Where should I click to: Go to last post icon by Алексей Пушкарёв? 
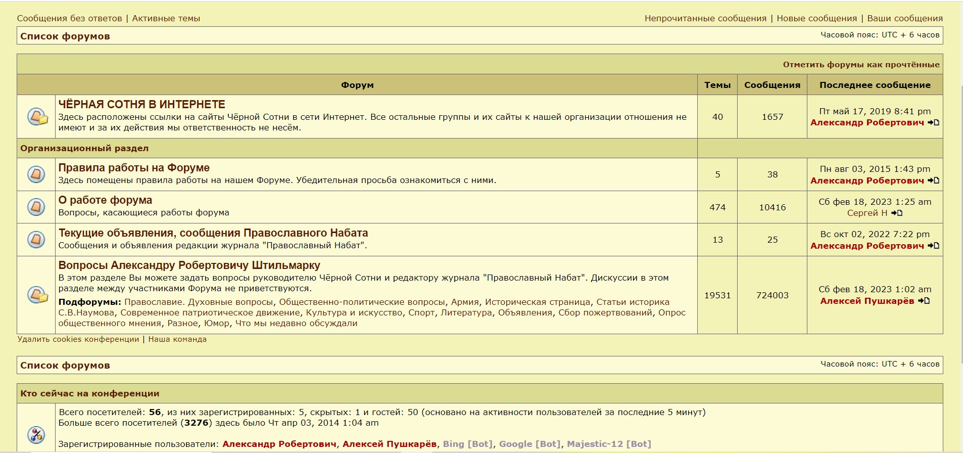(924, 301)
